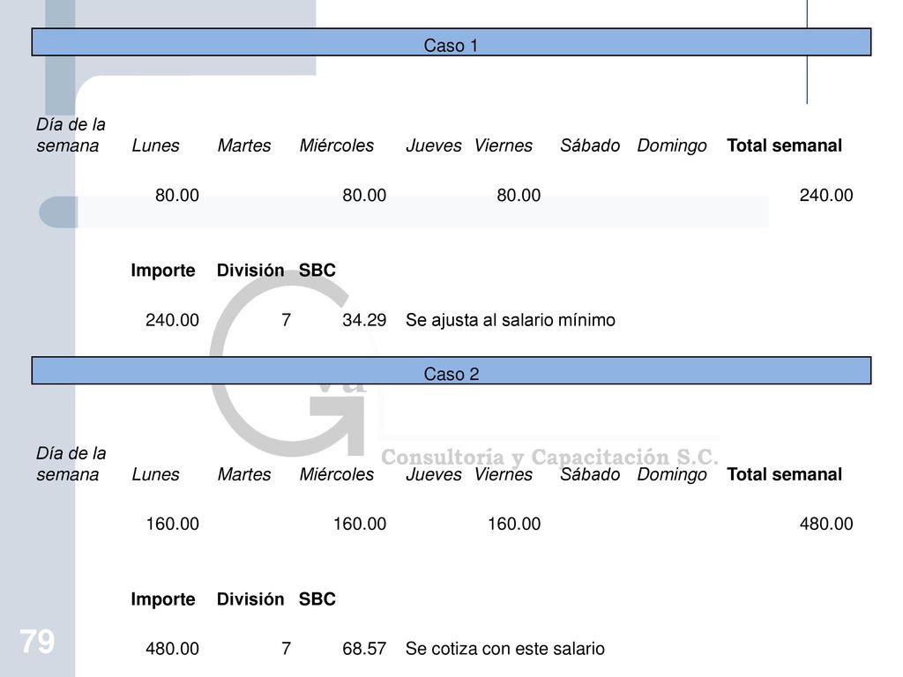
Task: Select "Miércoles" column header in Caso 2
Action: point(337,474)
